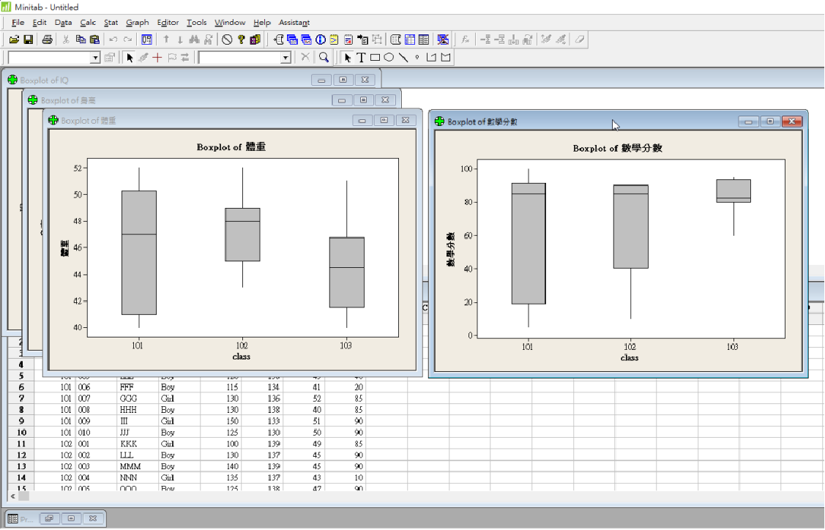Screen dimensions: 825x530
Task: Open the Tools menu
Action: pyautogui.click(x=197, y=22)
